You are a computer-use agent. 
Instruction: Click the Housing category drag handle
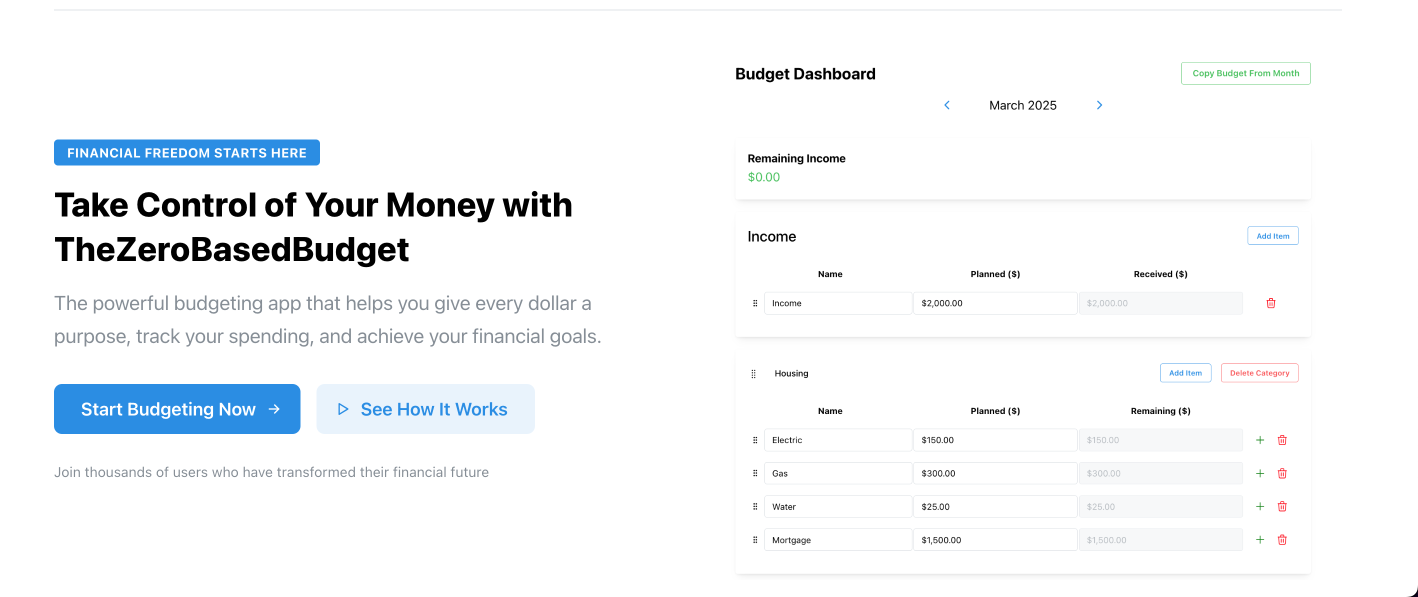753,373
